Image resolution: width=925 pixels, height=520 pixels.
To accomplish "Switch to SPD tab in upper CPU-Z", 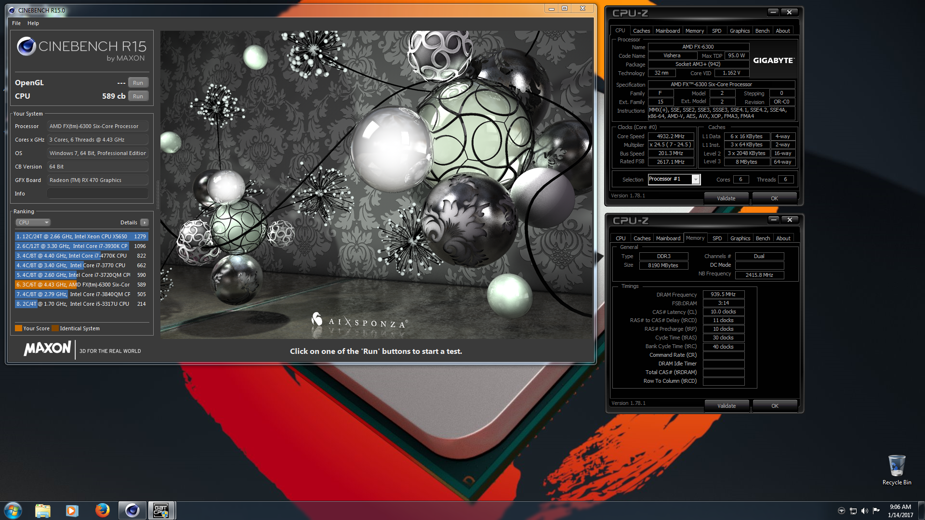I will pos(717,31).
